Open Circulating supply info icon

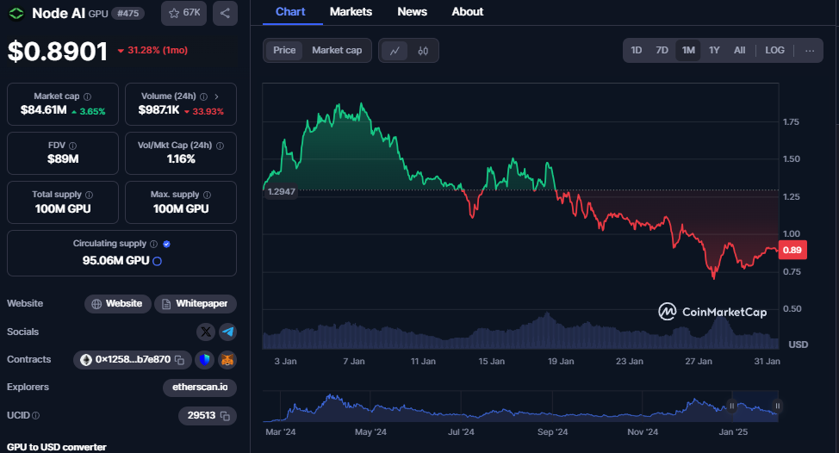153,244
